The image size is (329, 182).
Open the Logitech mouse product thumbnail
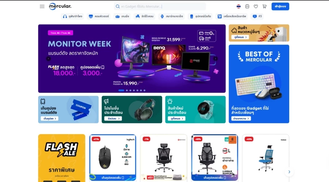click(x=113, y=158)
